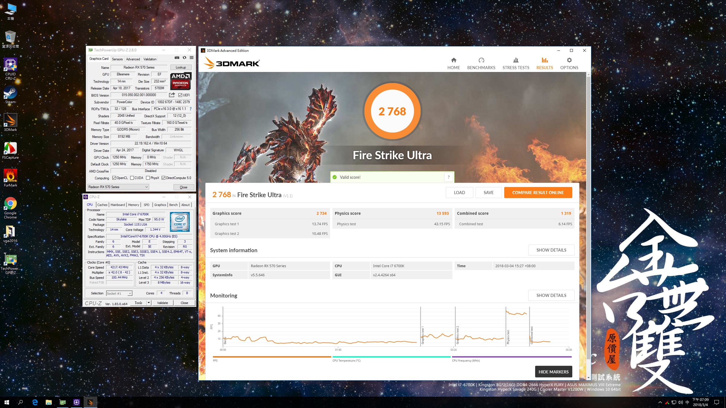Screen dimensions: 726x408
Task: Click LOAD result button in 3DMark
Action: (459, 193)
